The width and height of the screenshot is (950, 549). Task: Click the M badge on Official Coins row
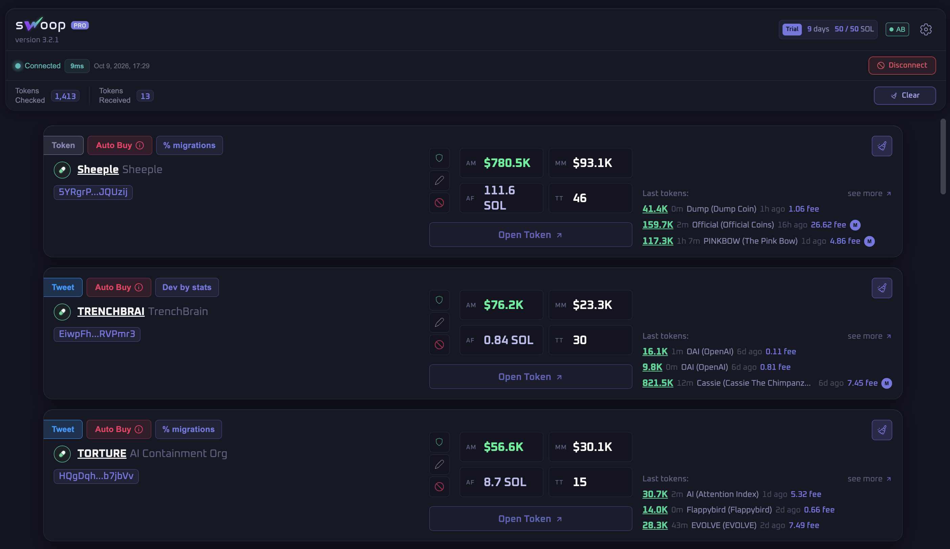click(855, 225)
